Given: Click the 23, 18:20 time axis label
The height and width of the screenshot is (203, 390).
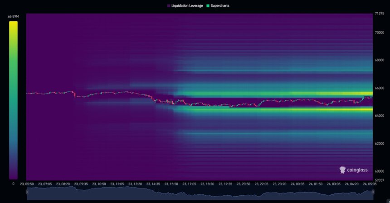Looking at the screenshot, I should (x=207, y=184).
